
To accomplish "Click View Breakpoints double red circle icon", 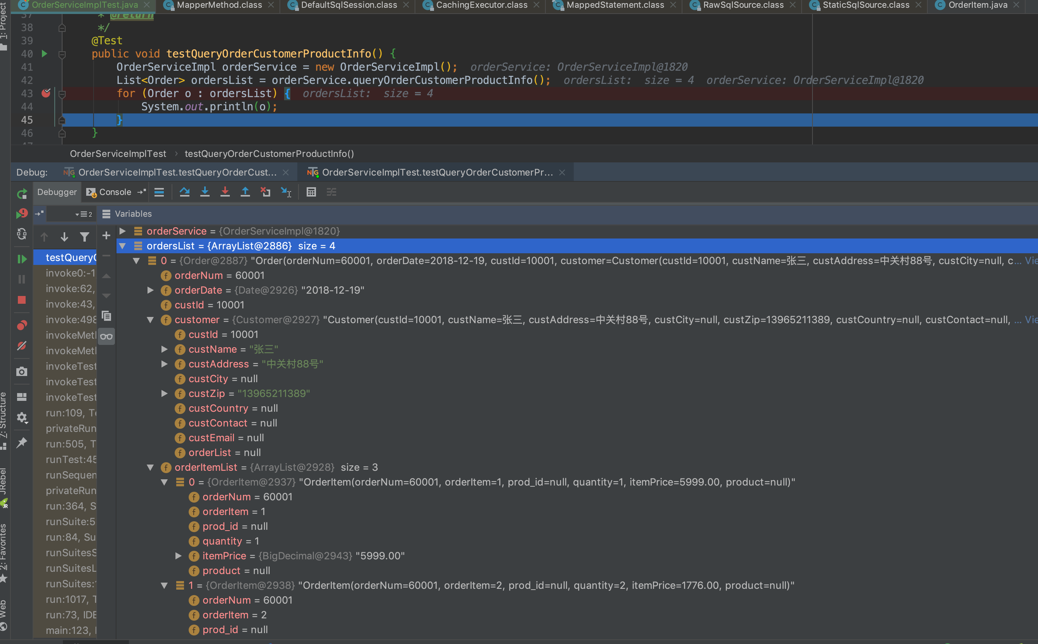I will [22, 325].
